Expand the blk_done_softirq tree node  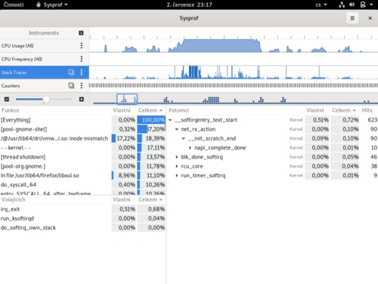coord(177,157)
